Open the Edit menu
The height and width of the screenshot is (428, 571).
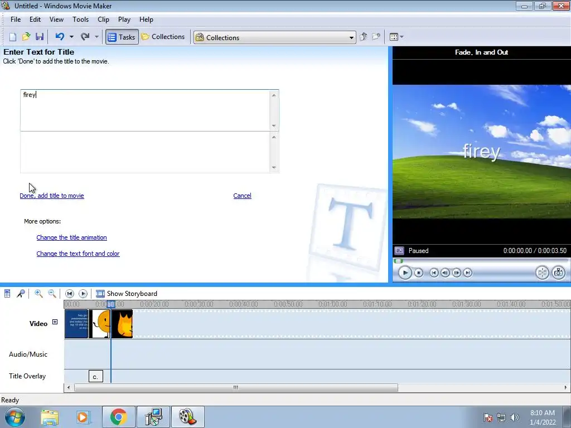pos(35,20)
